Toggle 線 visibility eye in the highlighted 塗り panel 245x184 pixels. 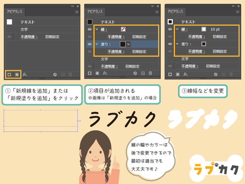click(x=90, y=29)
